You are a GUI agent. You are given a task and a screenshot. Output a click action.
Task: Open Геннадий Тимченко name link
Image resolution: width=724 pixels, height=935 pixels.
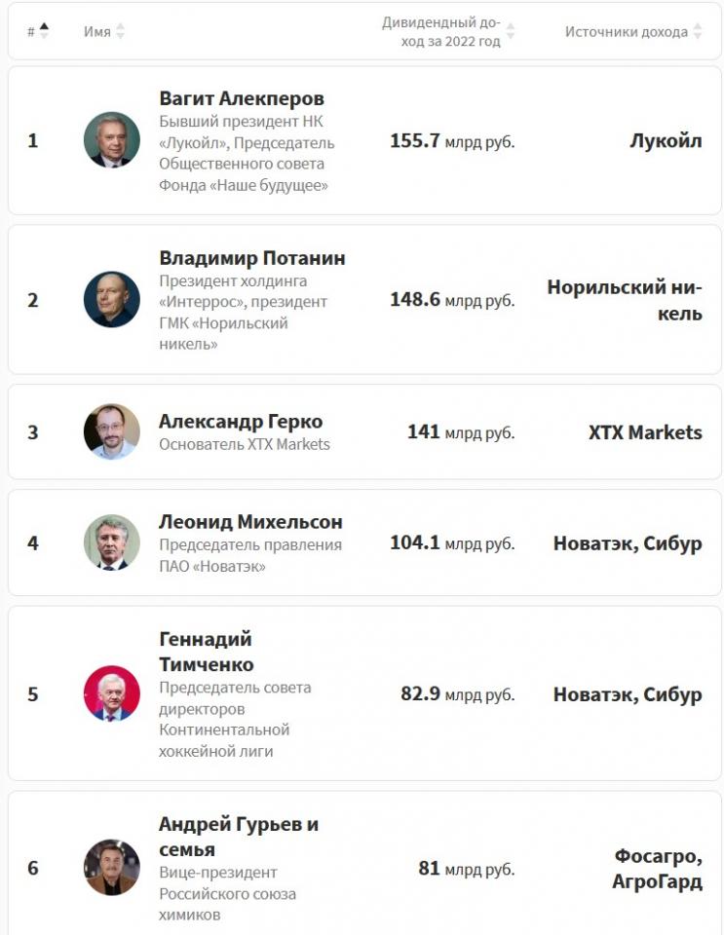click(x=206, y=652)
